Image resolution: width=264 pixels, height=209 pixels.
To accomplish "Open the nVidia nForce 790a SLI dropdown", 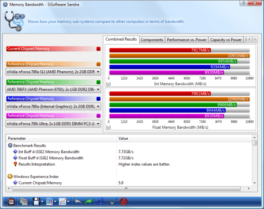I will point(53,72).
